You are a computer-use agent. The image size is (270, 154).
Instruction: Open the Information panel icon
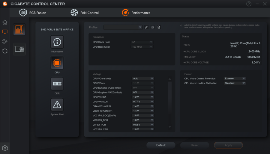[x=57, y=42]
